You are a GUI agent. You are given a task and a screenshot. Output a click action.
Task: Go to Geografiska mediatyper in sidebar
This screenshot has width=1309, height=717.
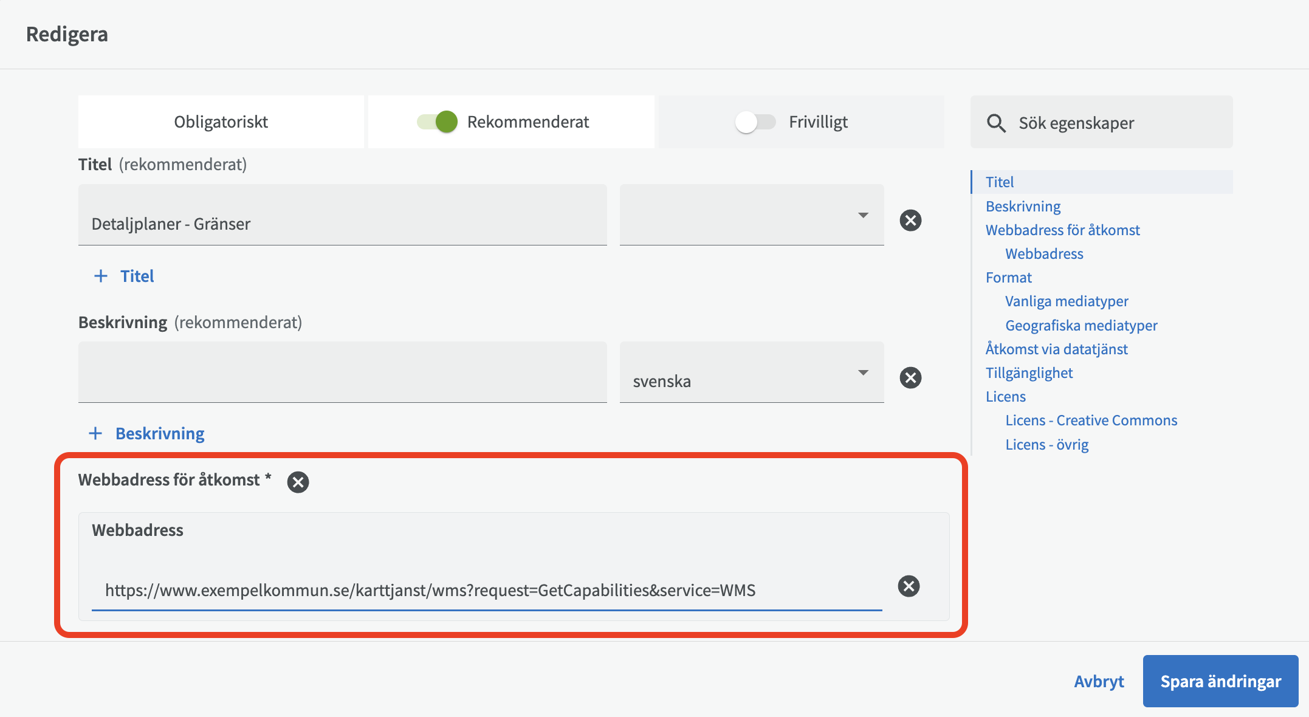(1081, 325)
